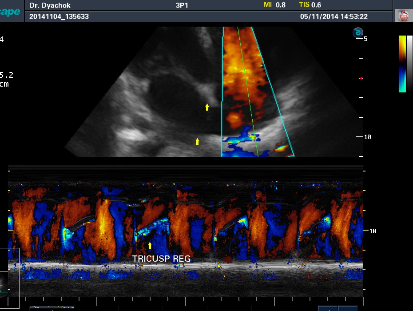
Task: Click the heart application icon
Action: (403, 15)
